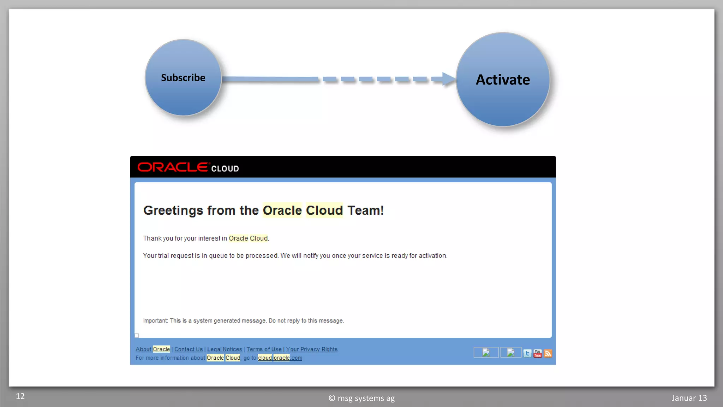Click the 'For more information about Oracle Cloud' text

188,358
